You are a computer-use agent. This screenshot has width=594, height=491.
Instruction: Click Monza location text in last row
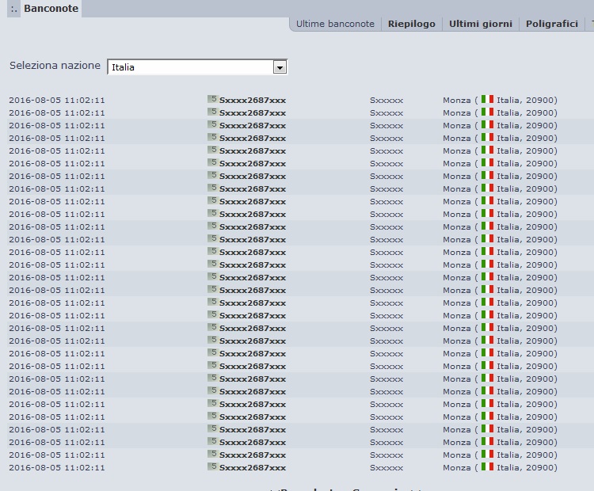coord(457,468)
